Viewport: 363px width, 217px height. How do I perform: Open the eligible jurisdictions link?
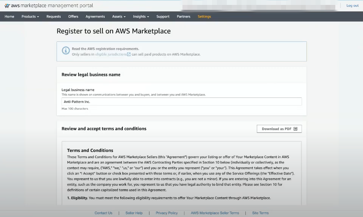[x=111, y=54]
